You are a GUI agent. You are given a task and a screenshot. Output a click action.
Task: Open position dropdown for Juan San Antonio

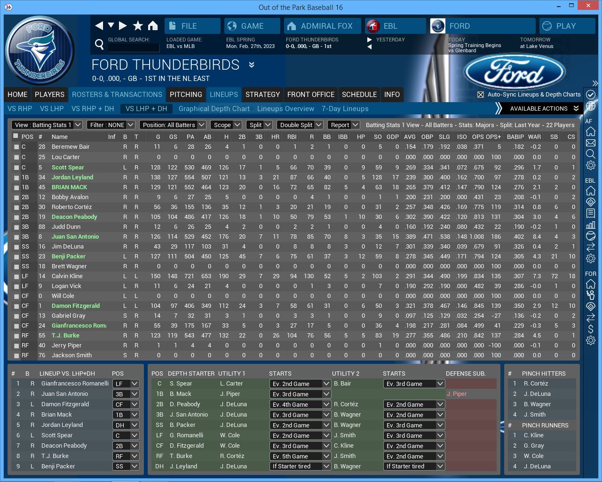[127, 394]
